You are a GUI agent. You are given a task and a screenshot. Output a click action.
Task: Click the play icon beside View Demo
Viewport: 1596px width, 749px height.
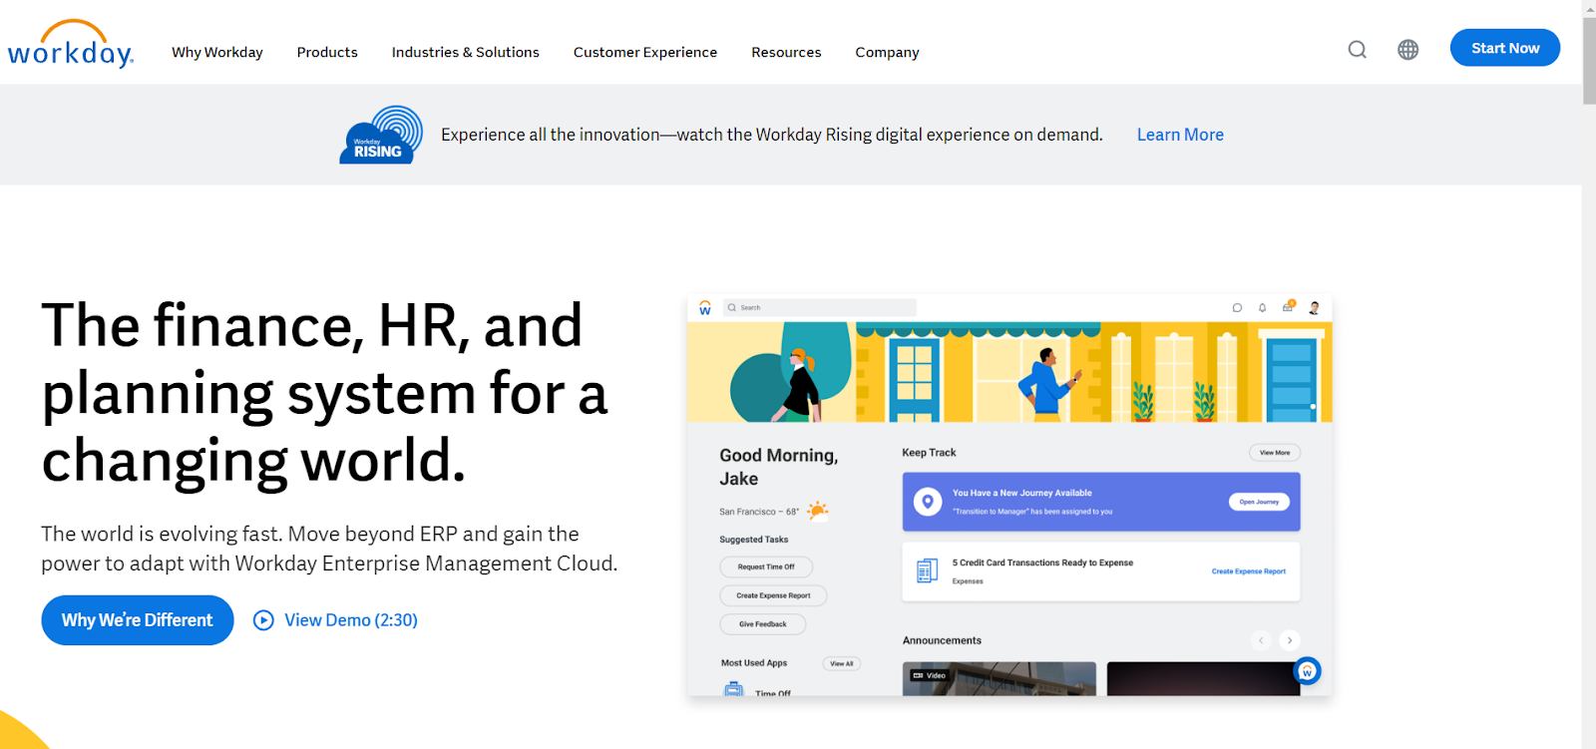pyautogui.click(x=263, y=620)
